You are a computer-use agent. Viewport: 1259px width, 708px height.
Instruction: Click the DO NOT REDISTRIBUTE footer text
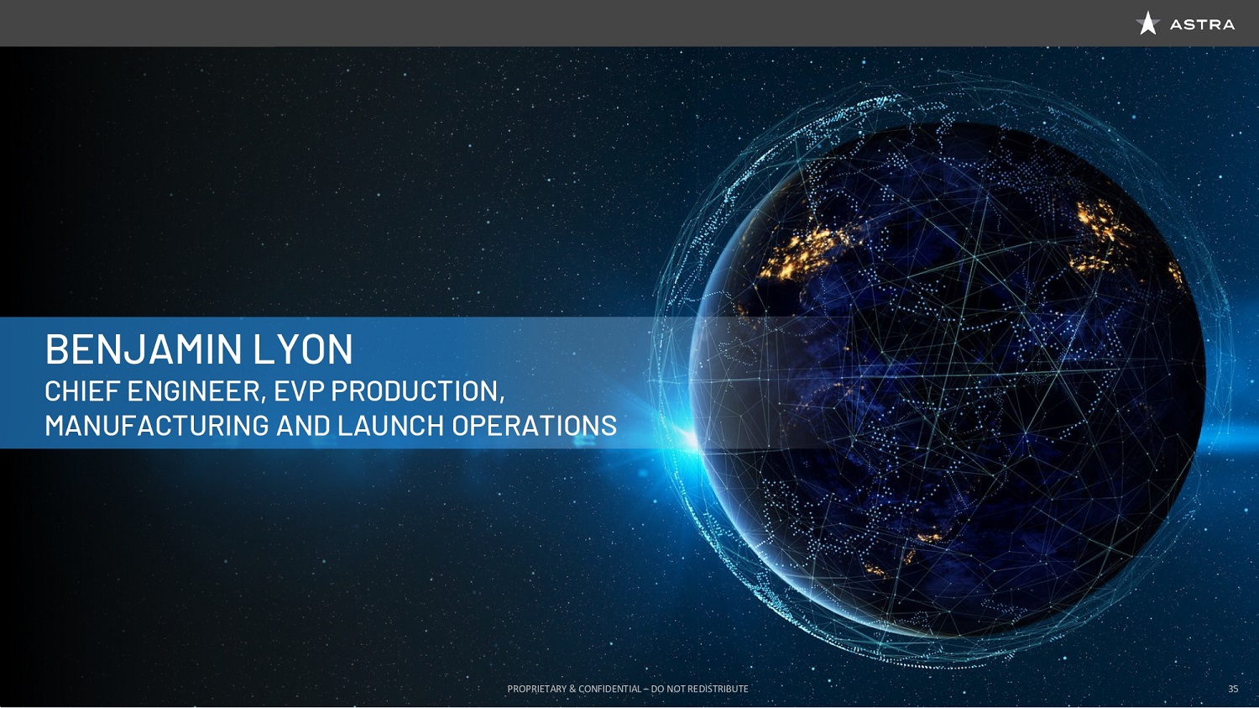pyautogui.click(x=699, y=689)
